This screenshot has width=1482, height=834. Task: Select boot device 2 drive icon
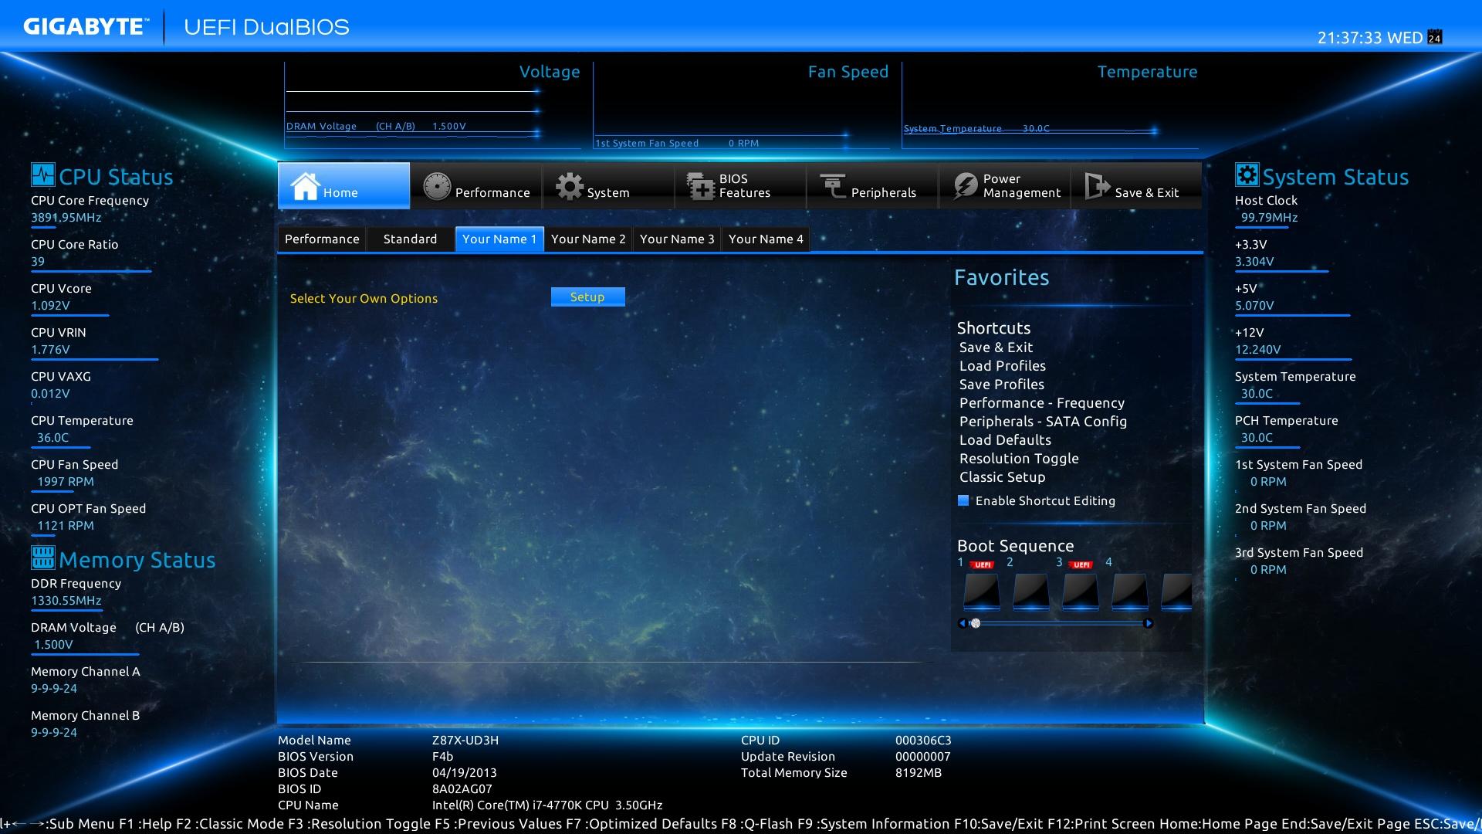click(1030, 593)
